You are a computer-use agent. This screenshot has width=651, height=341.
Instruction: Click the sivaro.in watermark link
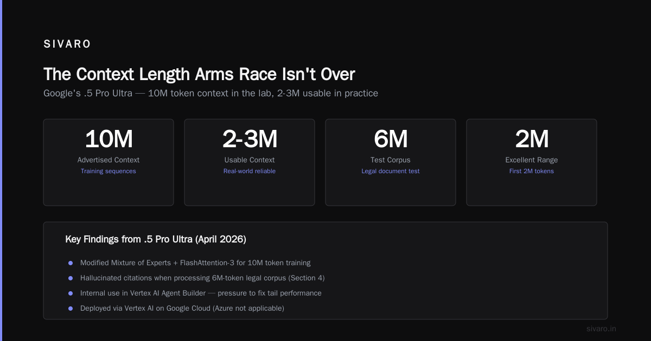602,329
